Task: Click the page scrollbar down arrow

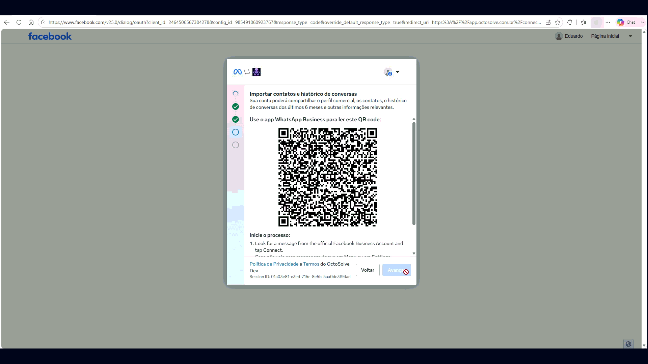Action: coord(644,345)
